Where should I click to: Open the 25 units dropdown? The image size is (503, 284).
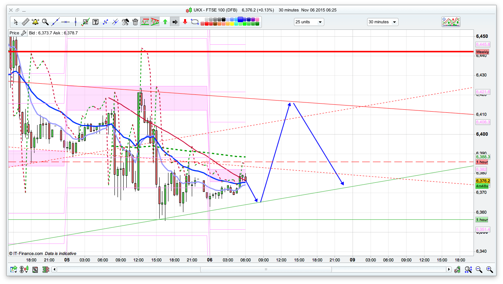coord(309,22)
